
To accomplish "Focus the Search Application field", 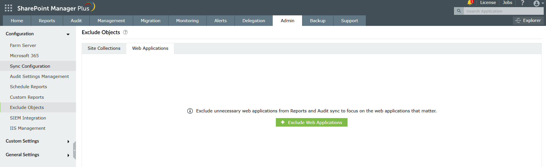I will tap(503, 11).
